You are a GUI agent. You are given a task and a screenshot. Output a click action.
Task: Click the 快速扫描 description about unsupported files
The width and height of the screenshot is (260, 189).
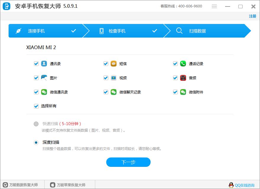pos(83,130)
